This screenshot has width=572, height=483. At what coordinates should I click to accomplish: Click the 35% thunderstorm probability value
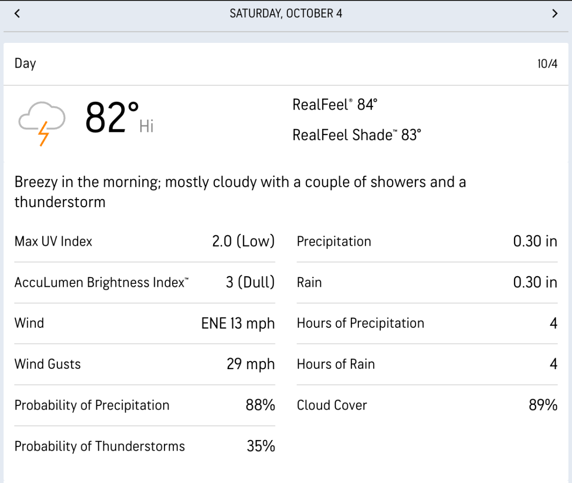pyautogui.click(x=261, y=446)
